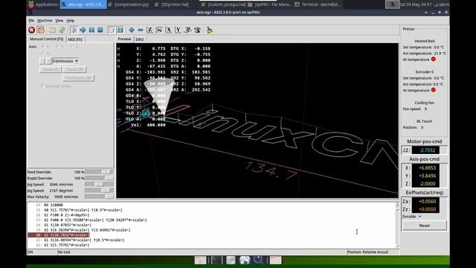Select G-code line M3 S10000
Image resolution: width=476 pixels, height=268 pixels.
pyautogui.click(x=54, y=205)
